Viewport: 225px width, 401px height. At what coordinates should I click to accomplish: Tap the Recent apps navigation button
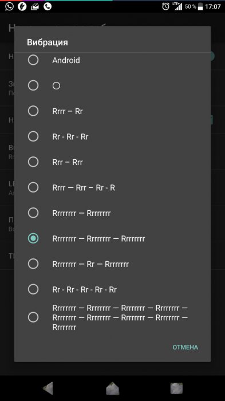tap(177, 388)
